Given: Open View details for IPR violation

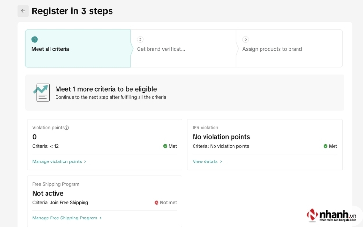Looking at the screenshot, I should click(x=205, y=161).
